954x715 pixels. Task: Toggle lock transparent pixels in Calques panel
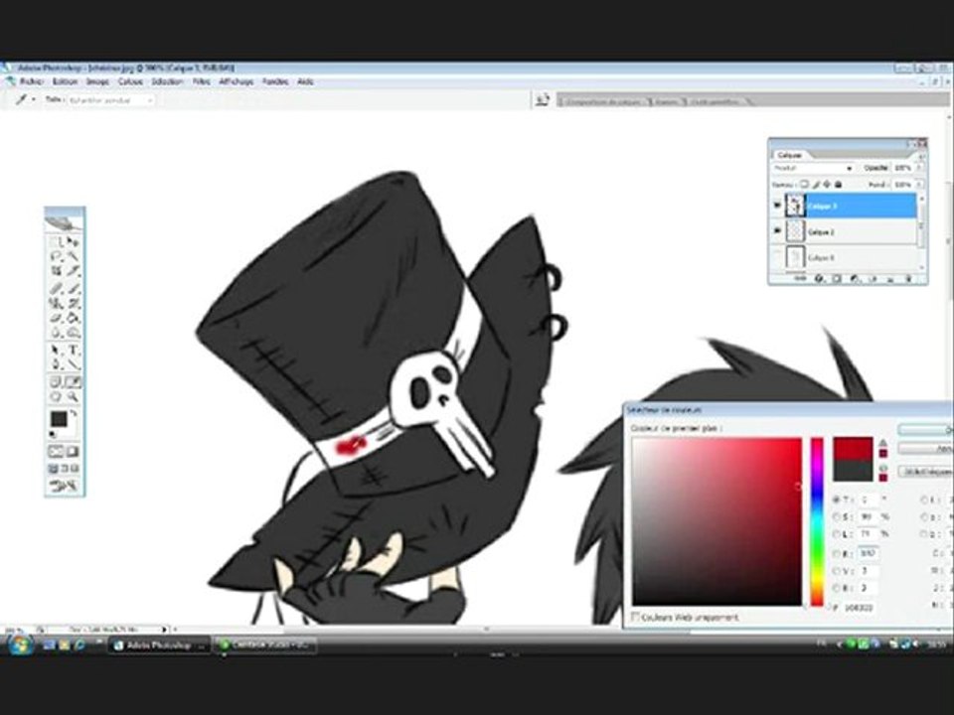coord(804,185)
